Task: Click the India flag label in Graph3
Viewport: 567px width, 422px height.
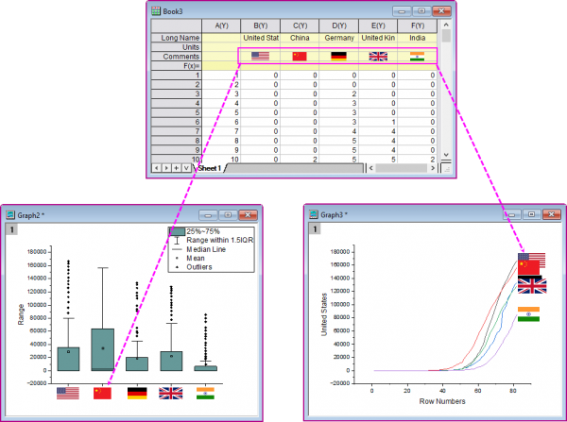Action: tap(528, 314)
